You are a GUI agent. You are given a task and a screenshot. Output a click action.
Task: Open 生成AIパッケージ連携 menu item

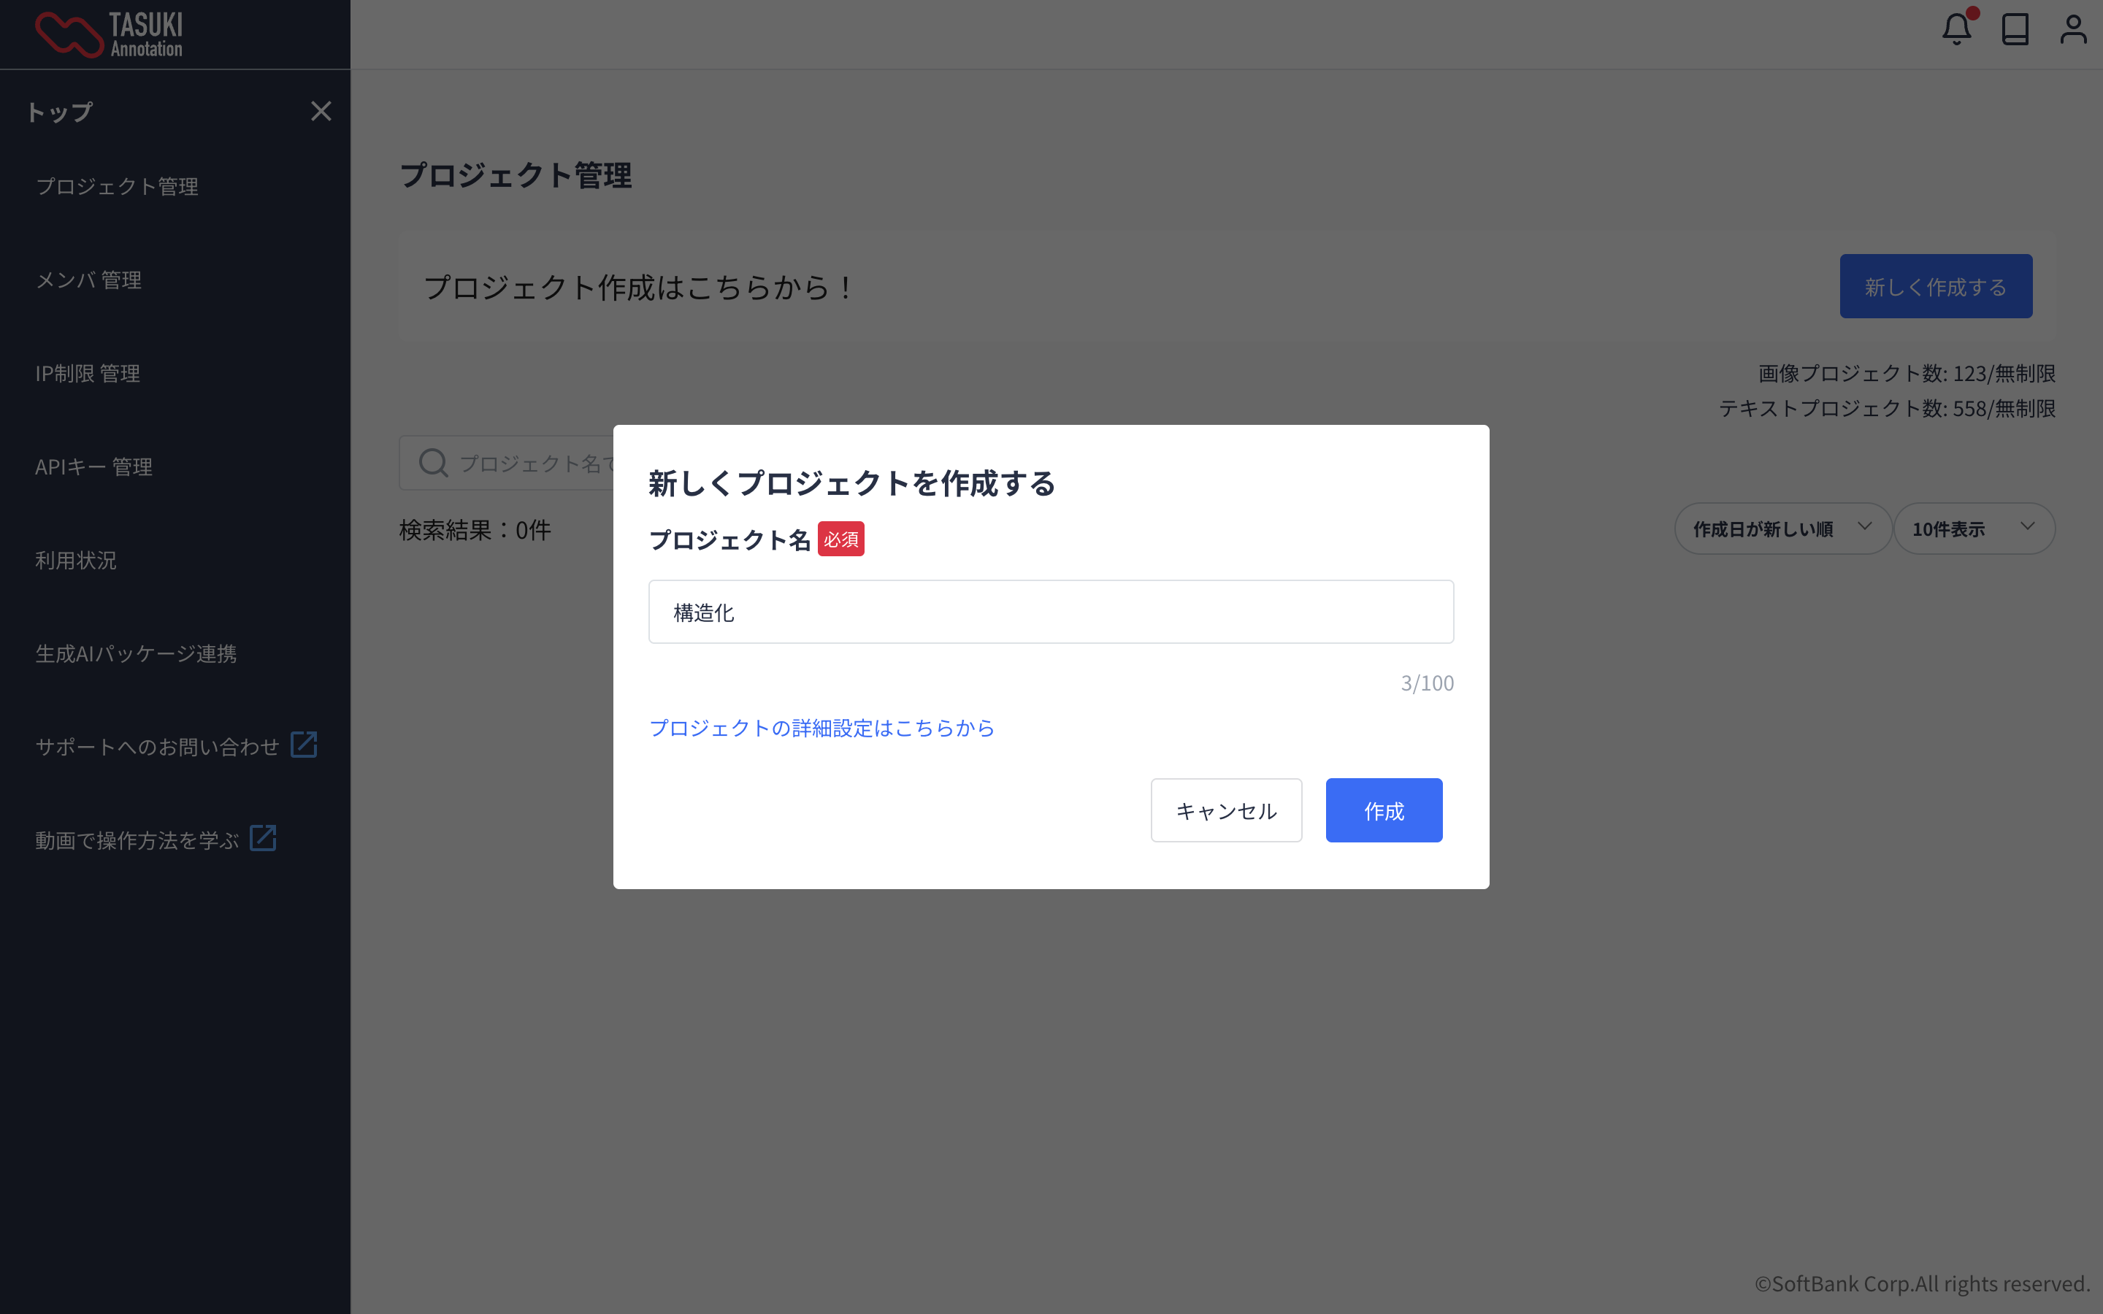[x=136, y=653]
